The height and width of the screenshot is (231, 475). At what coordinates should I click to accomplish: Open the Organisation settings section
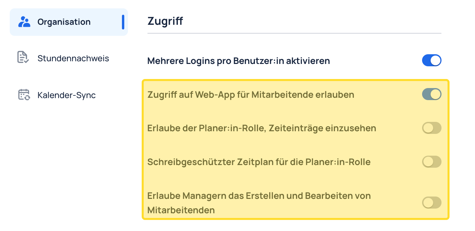coord(69,22)
